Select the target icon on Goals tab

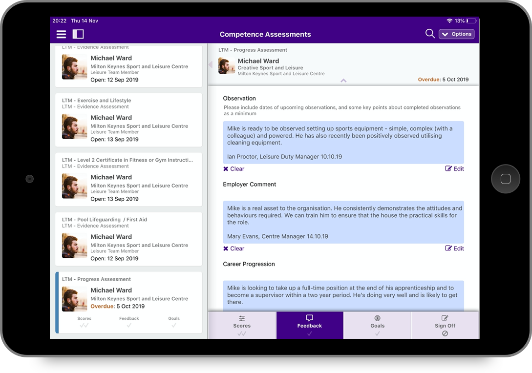click(377, 318)
